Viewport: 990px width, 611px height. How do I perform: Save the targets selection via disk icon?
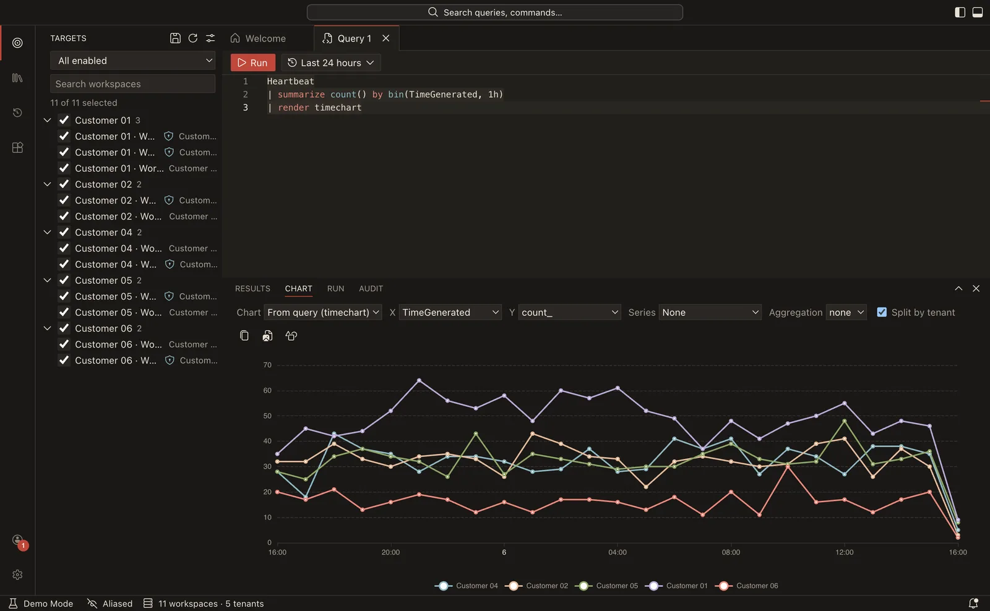(175, 38)
